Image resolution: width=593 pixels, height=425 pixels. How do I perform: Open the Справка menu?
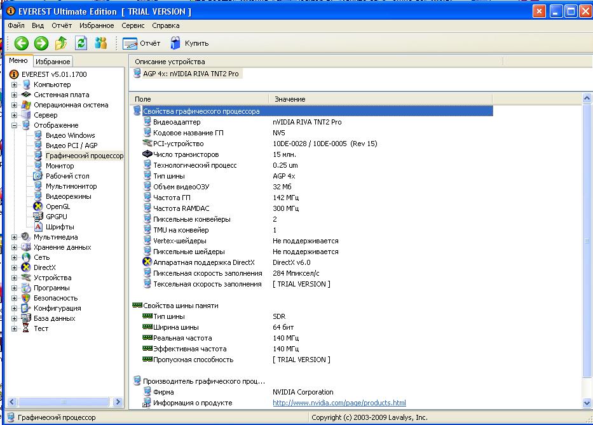point(166,25)
